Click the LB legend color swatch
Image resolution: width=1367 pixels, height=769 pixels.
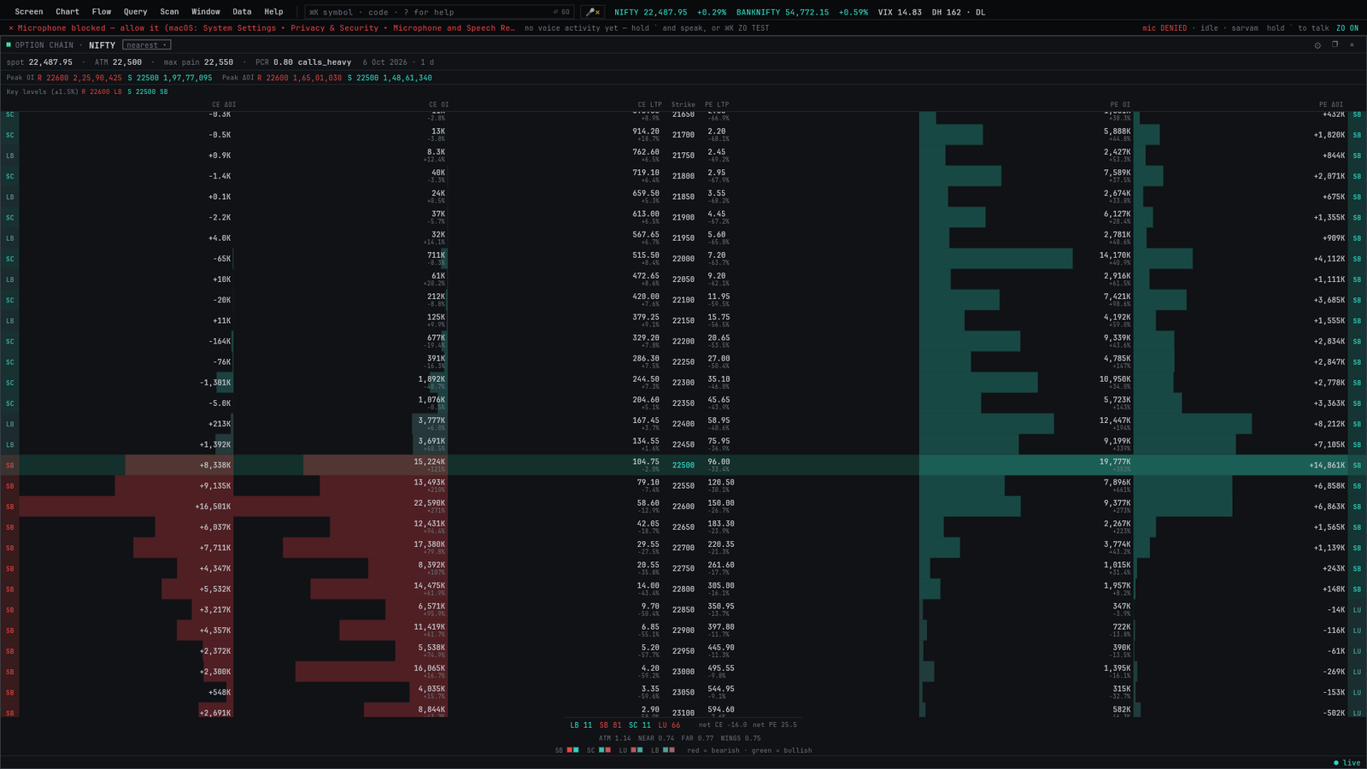coord(668,750)
